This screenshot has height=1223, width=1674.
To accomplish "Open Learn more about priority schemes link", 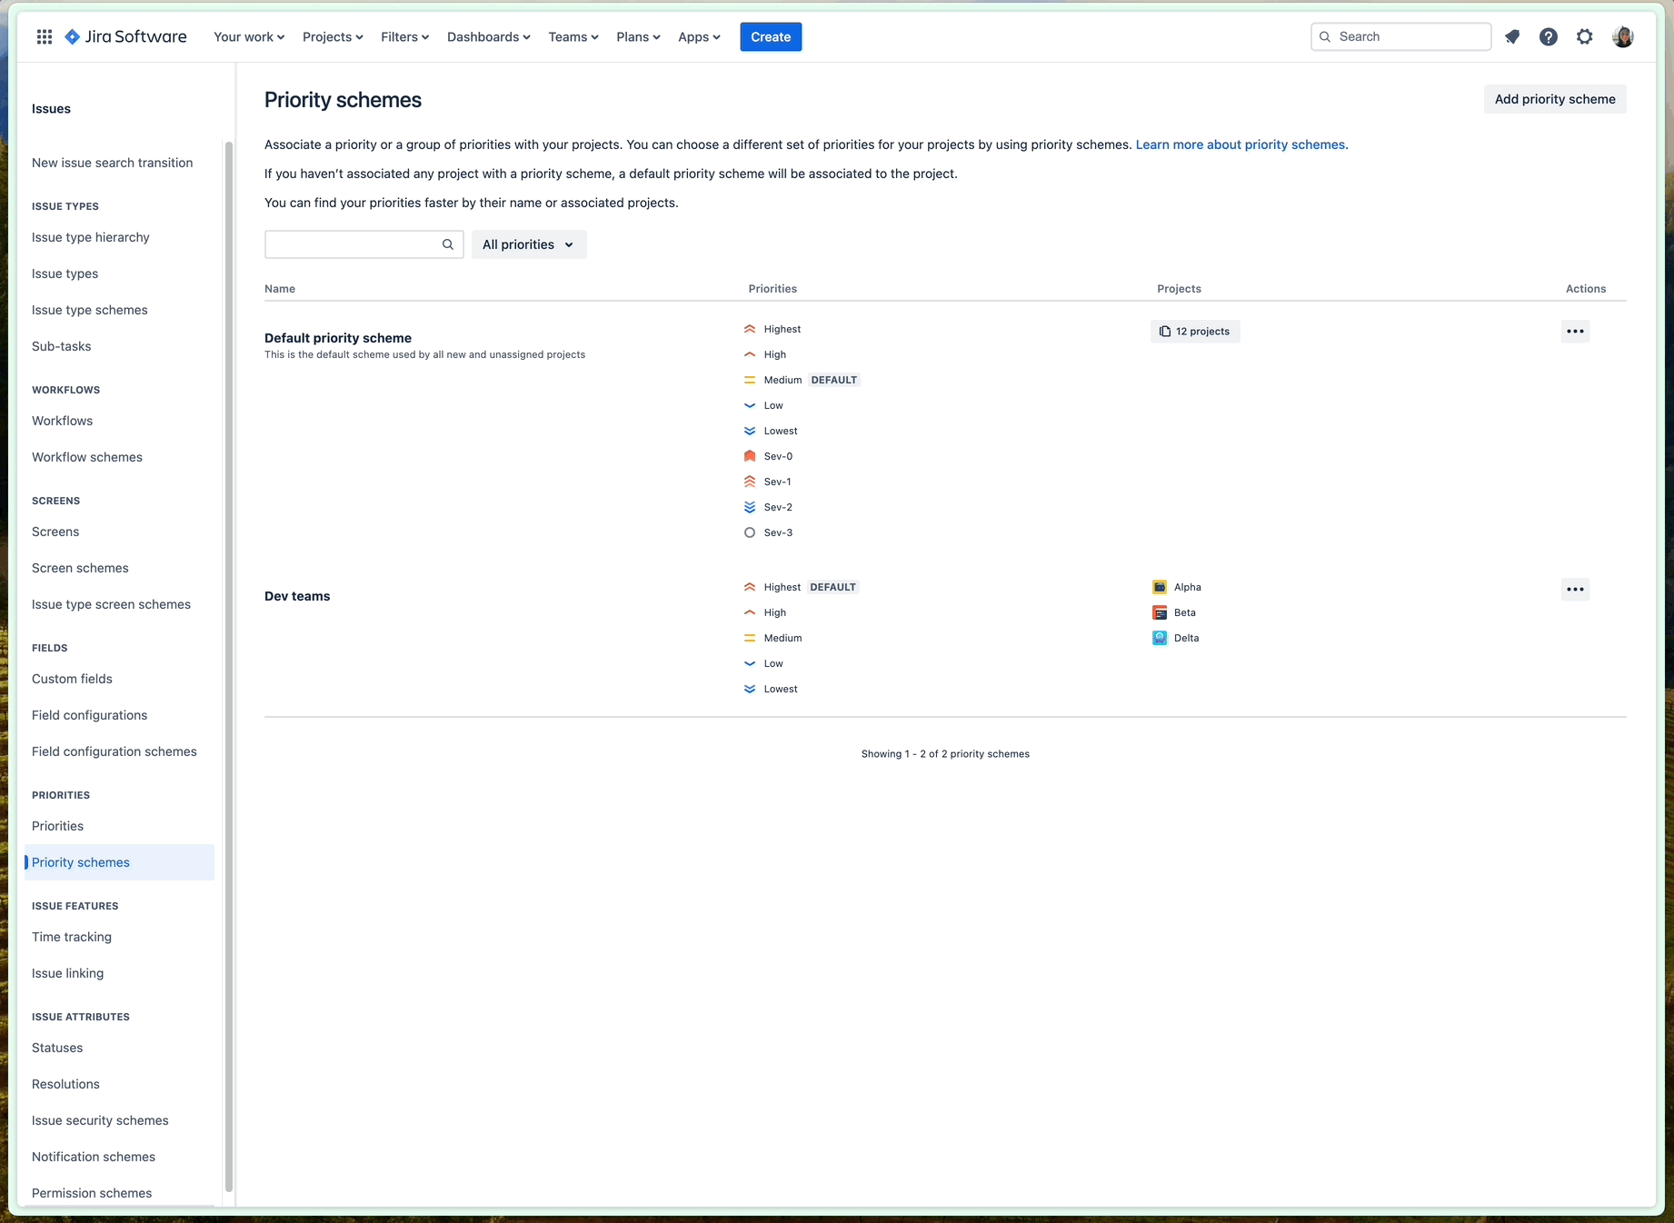I will click(x=1241, y=144).
